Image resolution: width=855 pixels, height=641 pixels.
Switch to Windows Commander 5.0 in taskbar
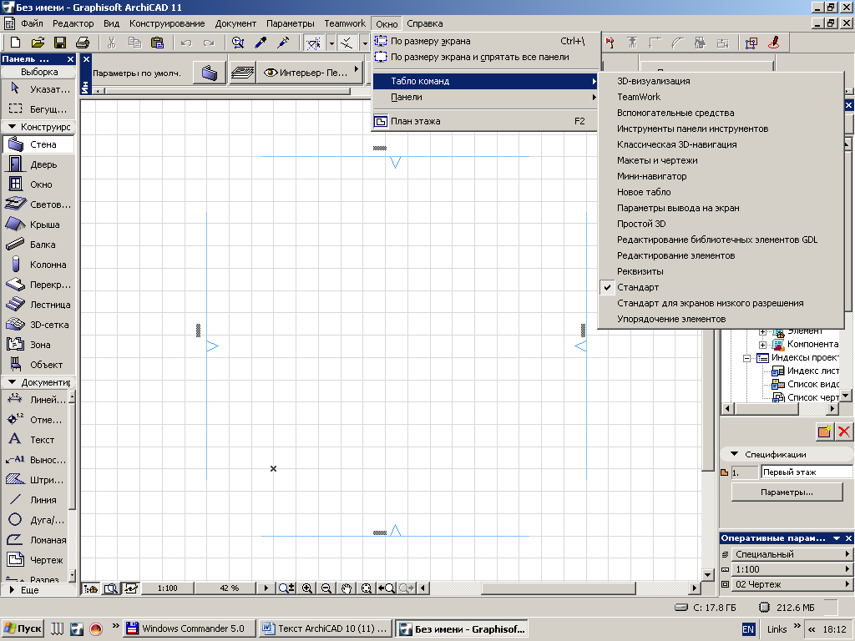(x=189, y=628)
